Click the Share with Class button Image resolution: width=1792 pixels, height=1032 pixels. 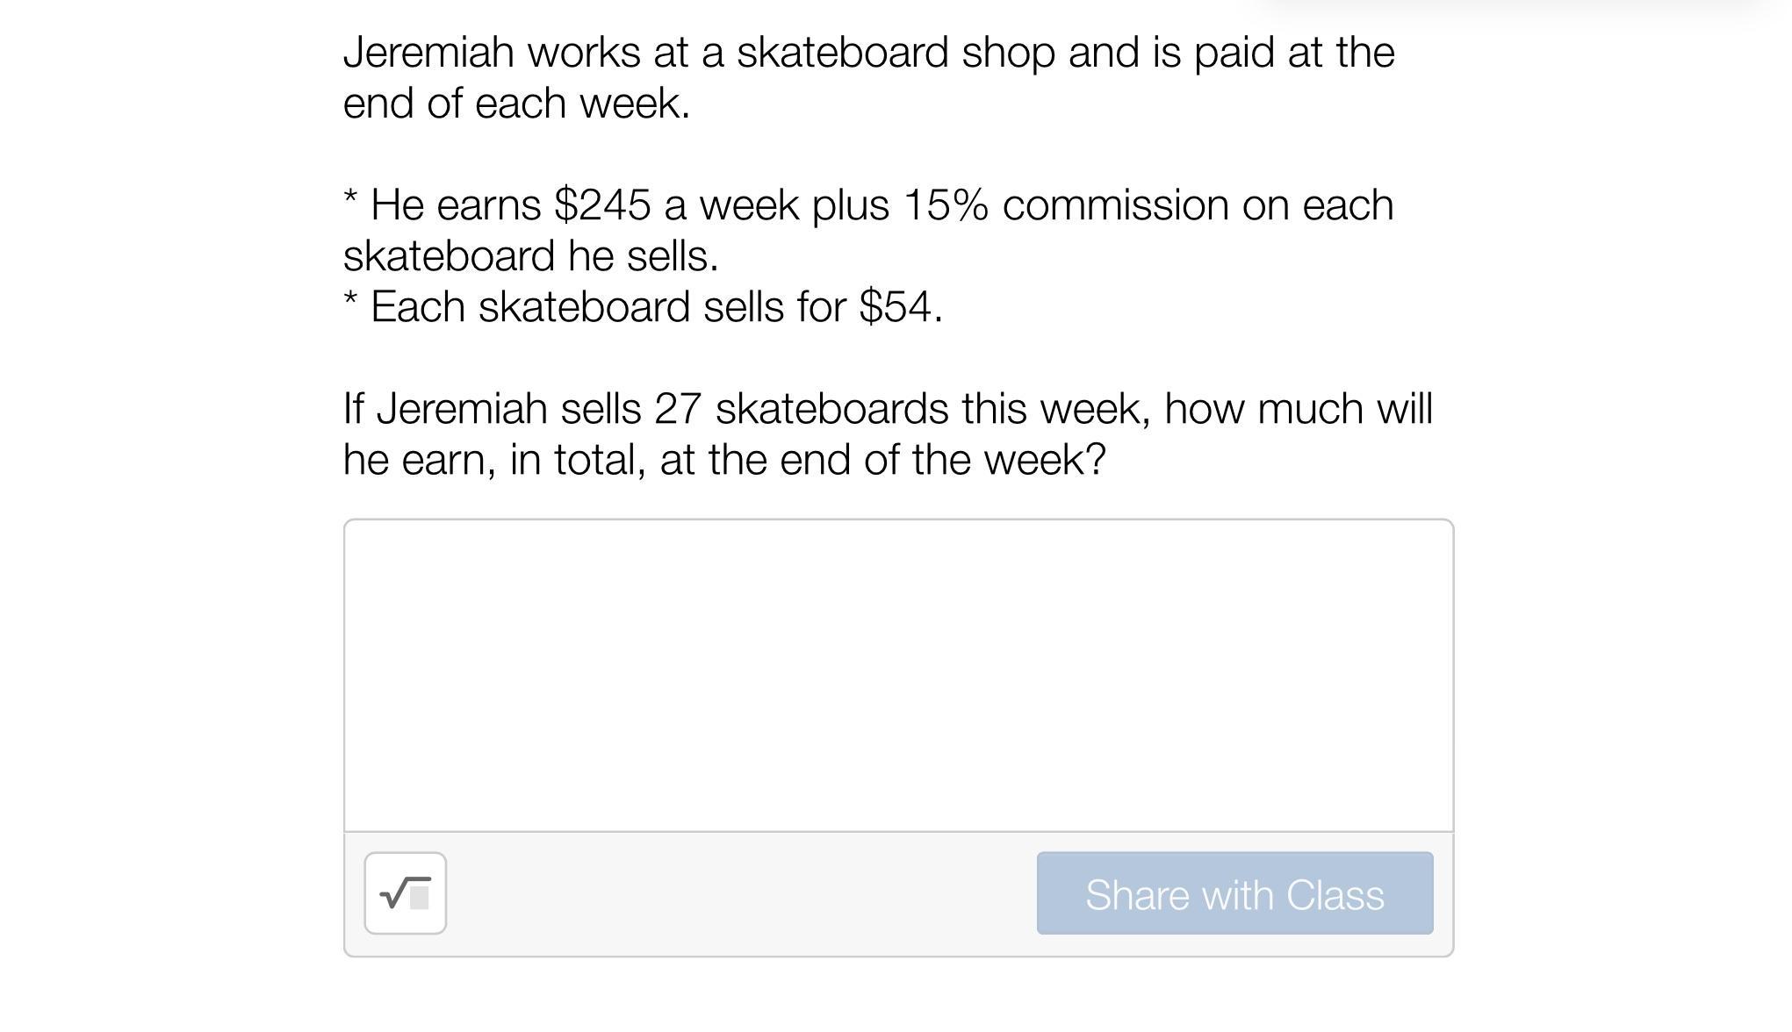[1234, 893]
